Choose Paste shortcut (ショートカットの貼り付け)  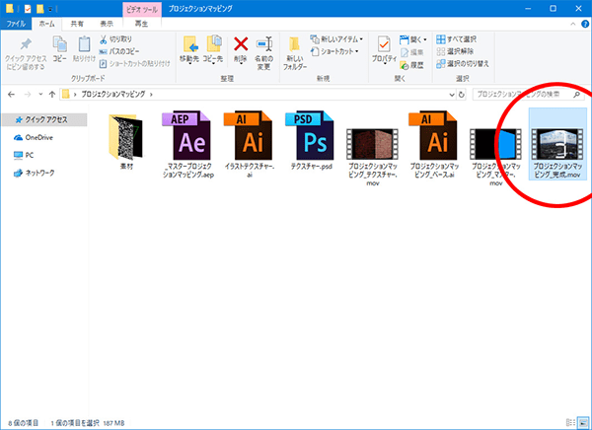pos(135,64)
